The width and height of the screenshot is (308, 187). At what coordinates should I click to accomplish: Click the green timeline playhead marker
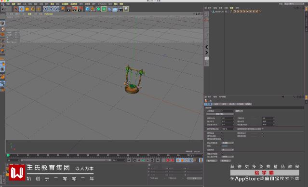pyautogui.click(x=8, y=155)
